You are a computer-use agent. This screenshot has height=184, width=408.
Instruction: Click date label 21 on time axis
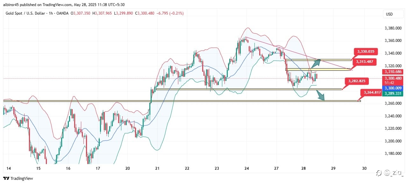pos(157,168)
